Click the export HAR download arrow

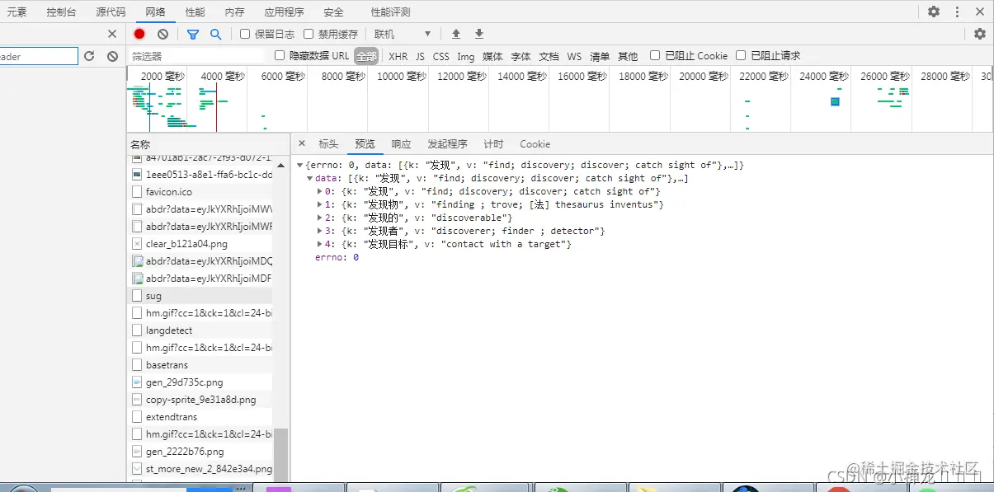[479, 34]
